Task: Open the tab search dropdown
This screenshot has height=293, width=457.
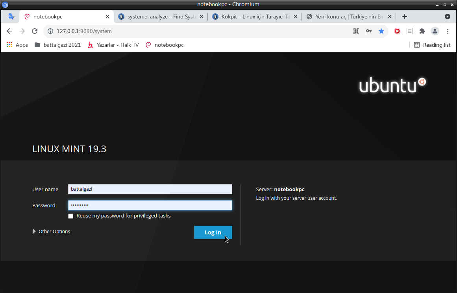Action: (448, 17)
